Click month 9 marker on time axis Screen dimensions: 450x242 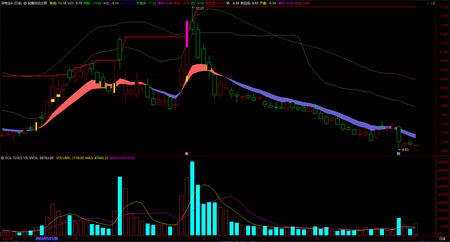pyautogui.click(x=204, y=239)
